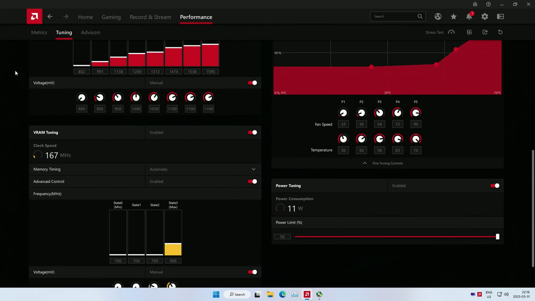Image resolution: width=535 pixels, height=301 pixels.
Task: Click the Search input field
Action: point(395,16)
